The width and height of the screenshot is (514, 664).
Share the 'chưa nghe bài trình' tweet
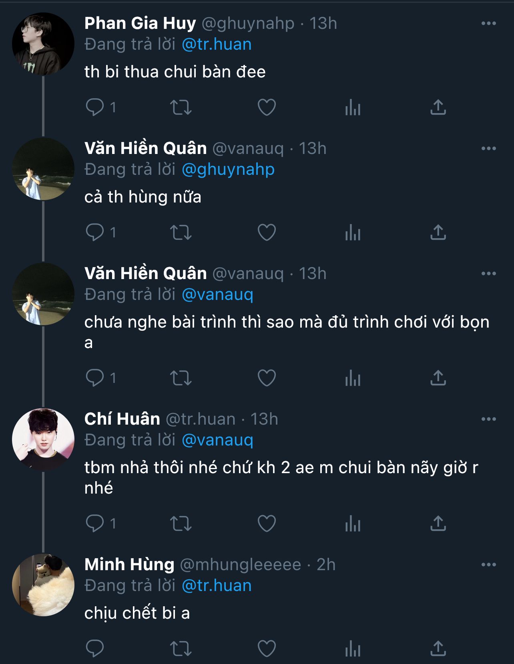pyautogui.click(x=438, y=378)
